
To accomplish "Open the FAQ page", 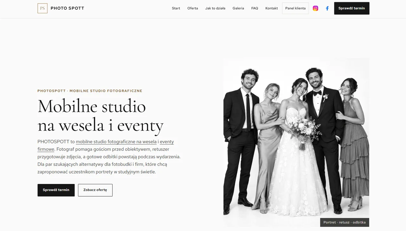I will click(255, 8).
